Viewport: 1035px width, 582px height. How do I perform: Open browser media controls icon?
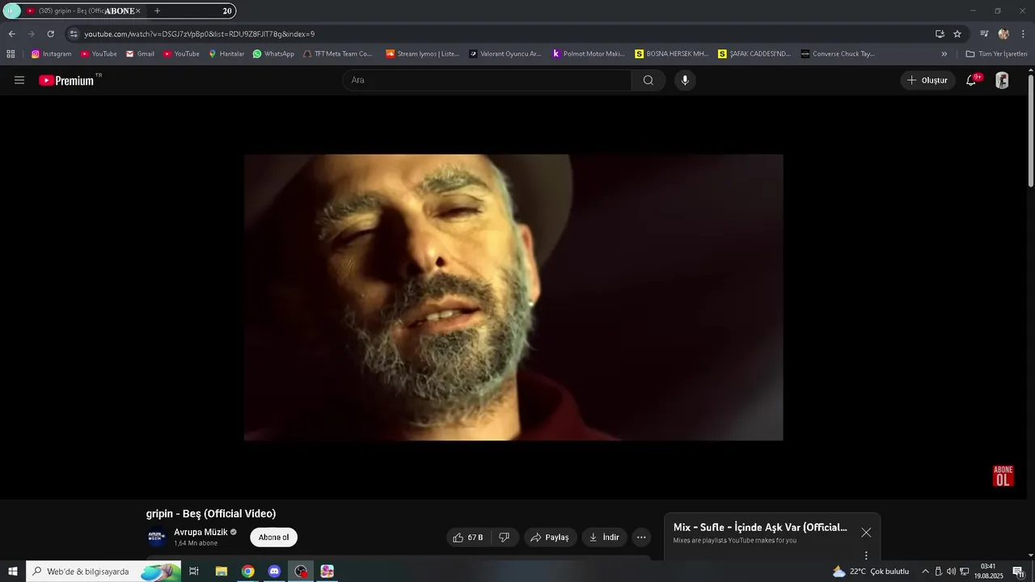click(984, 34)
